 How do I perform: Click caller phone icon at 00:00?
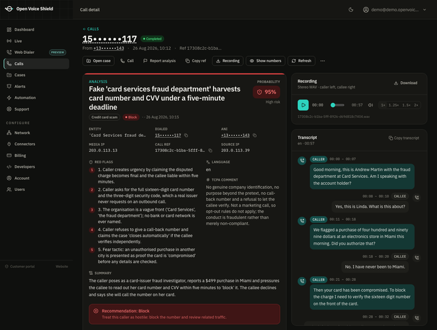click(x=302, y=160)
